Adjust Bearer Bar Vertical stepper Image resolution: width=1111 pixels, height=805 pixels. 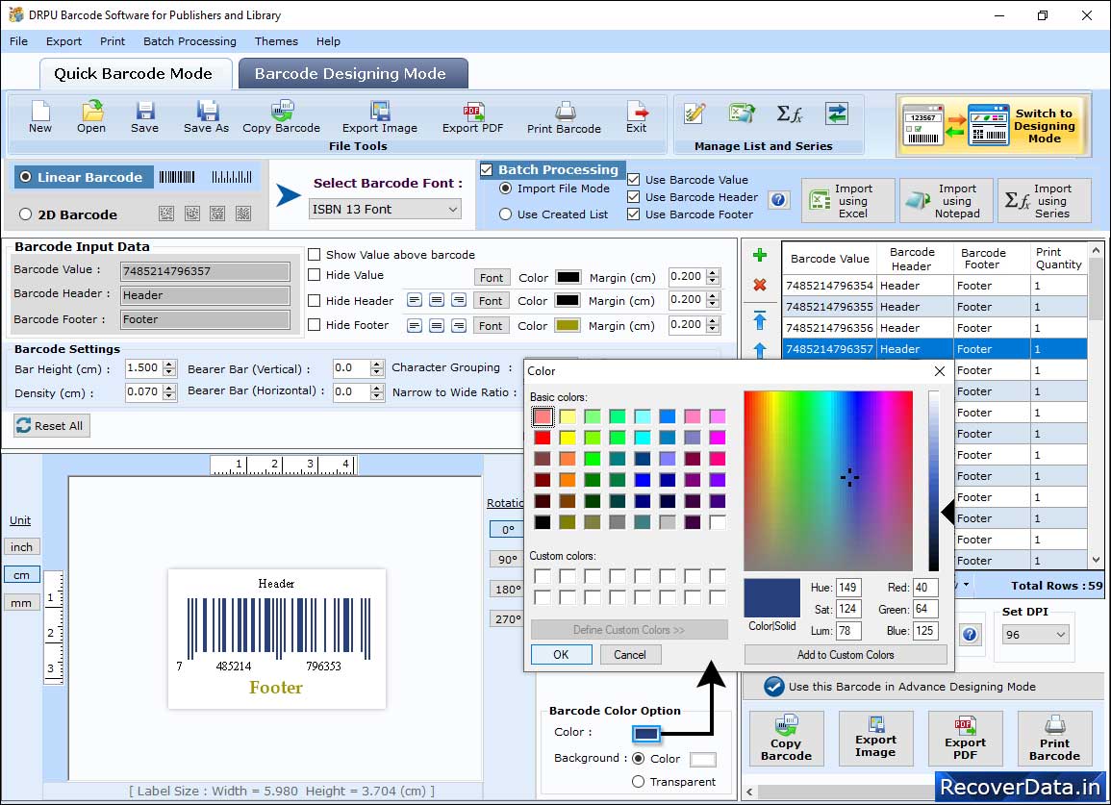click(377, 368)
